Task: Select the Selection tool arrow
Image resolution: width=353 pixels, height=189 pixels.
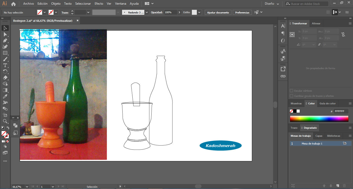Action: coord(5,28)
